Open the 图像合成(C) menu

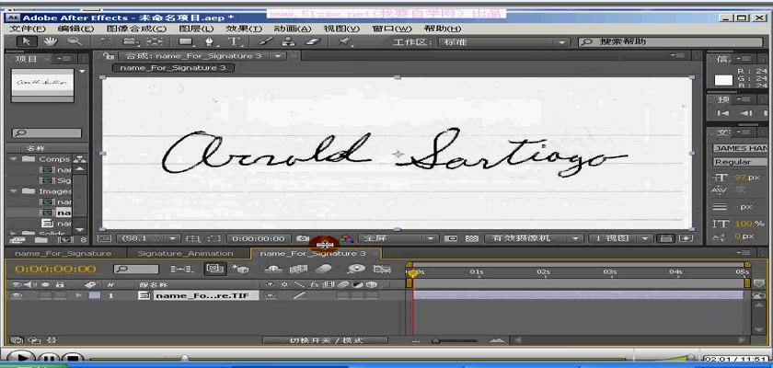[136, 29]
